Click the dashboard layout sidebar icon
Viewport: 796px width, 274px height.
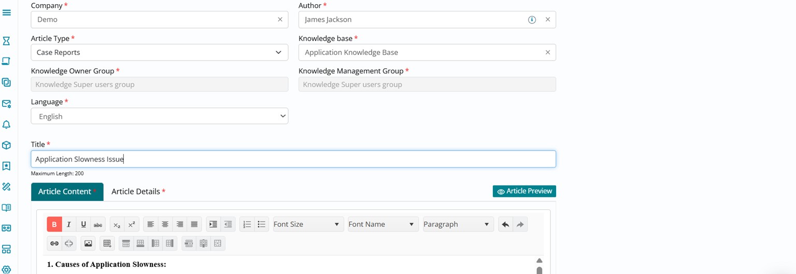coord(6,249)
